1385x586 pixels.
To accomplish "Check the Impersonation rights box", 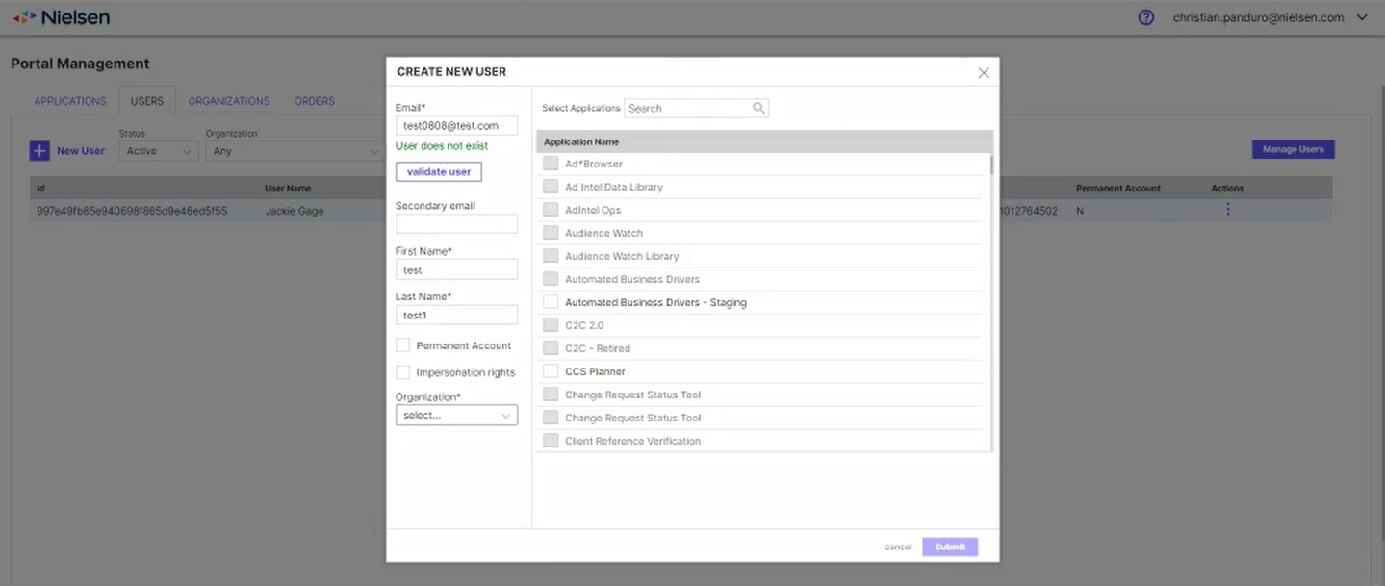I will (x=401, y=372).
